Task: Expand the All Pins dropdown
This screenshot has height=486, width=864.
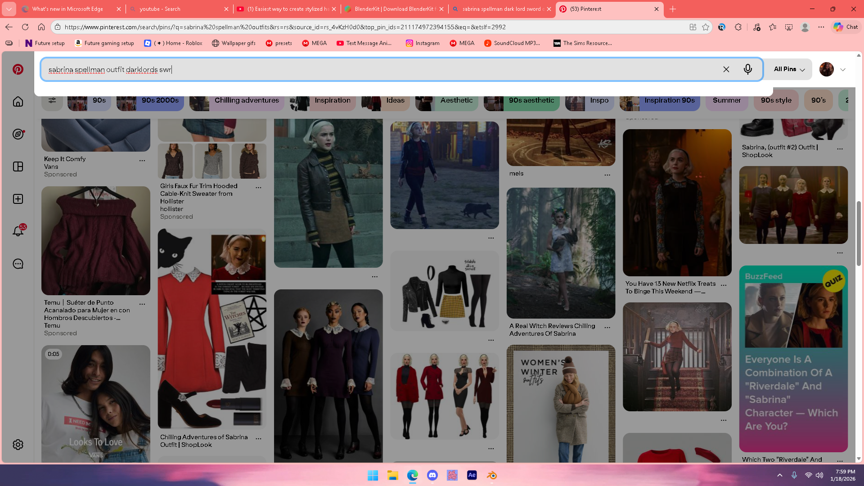Action: pos(789,69)
